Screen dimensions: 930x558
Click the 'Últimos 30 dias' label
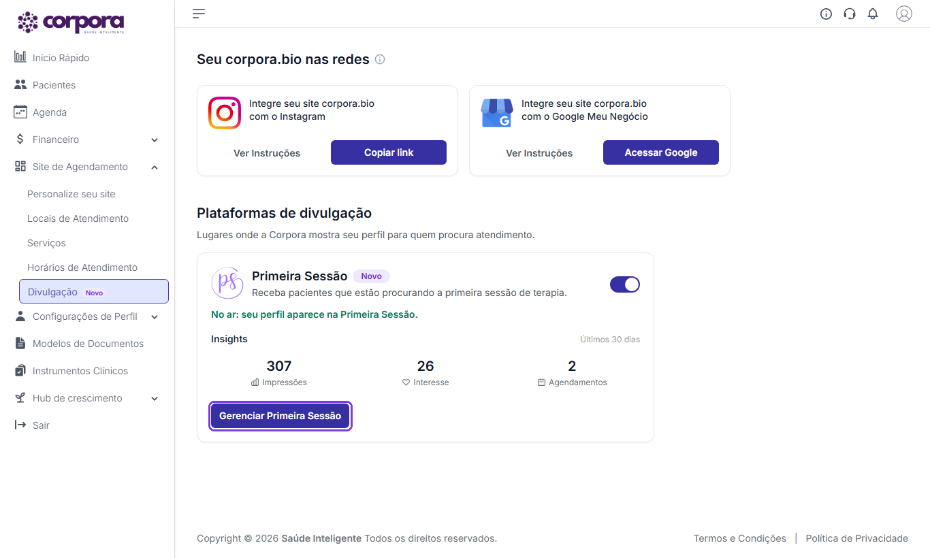click(610, 340)
